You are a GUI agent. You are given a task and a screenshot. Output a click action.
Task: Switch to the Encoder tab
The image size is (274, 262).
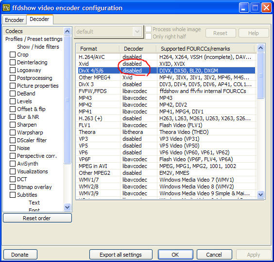14,20
